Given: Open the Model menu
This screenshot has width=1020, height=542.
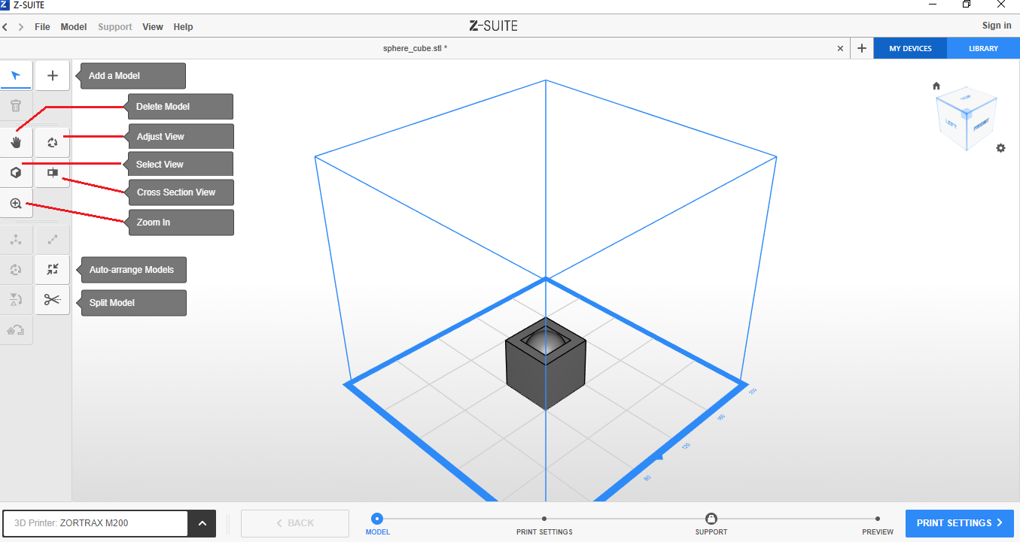Looking at the screenshot, I should [74, 27].
